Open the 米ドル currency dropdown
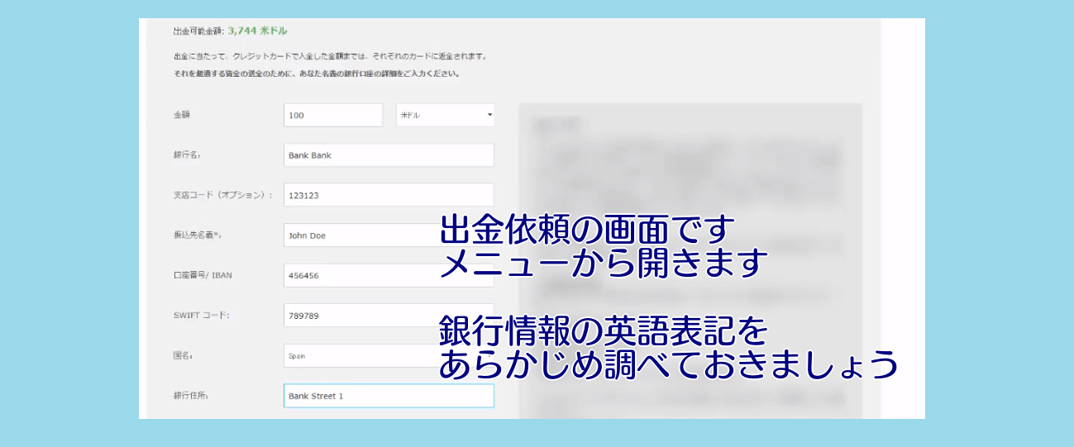The image size is (1074, 447). point(446,115)
